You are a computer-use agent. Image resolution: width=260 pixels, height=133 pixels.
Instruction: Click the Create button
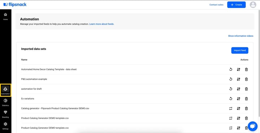tap(236, 5)
